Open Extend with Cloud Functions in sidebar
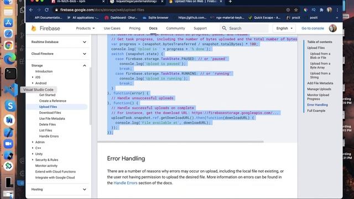Viewport: 354px width, 199px height. (x=55, y=172)
